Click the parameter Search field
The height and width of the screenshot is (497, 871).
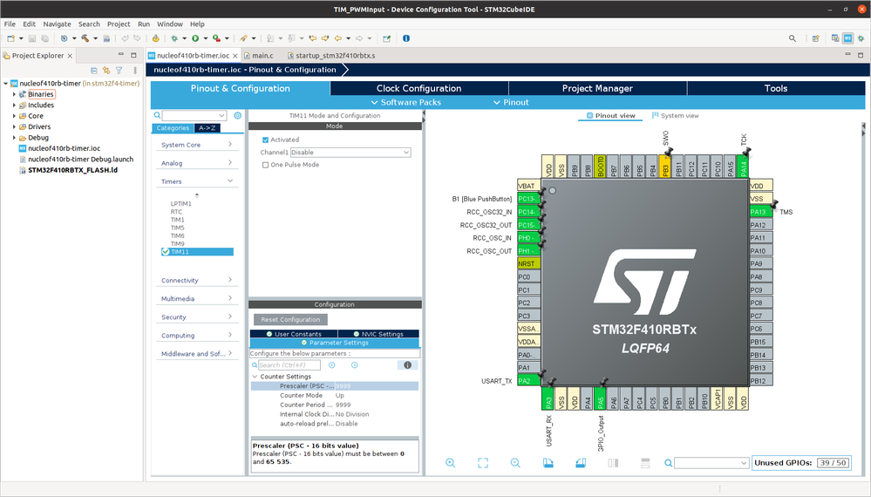coord(289,364)
